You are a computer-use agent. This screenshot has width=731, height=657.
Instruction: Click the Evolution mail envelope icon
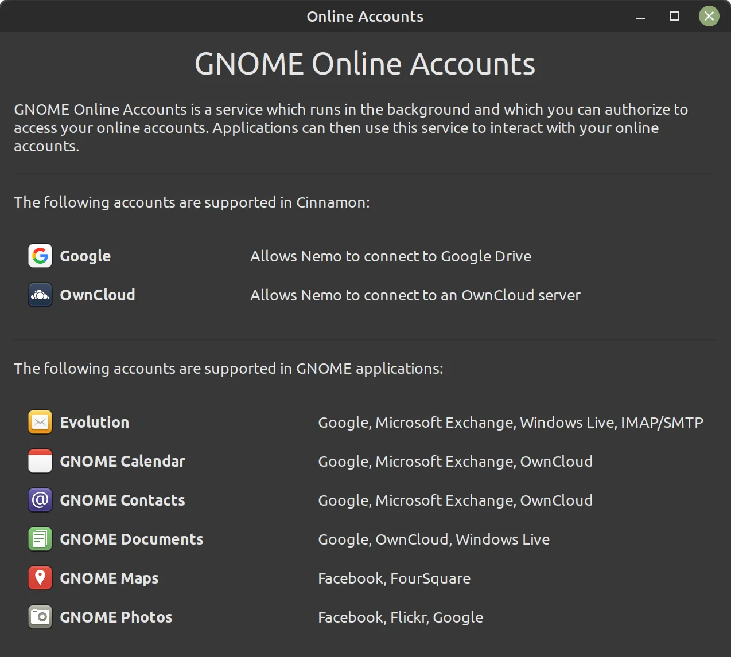pyautogui.click(x=40, y=422)
